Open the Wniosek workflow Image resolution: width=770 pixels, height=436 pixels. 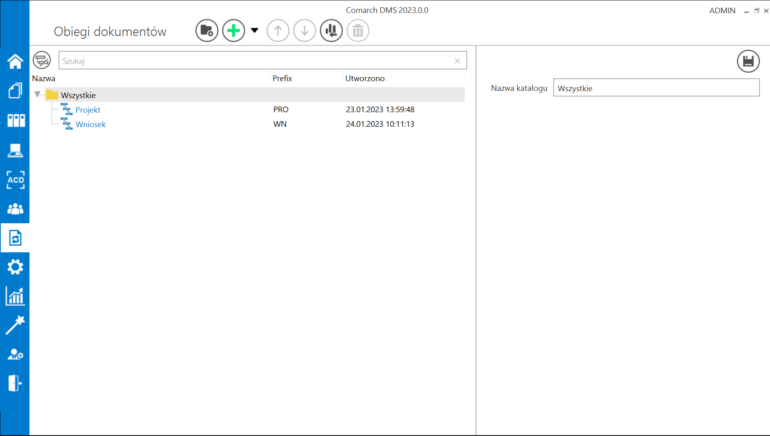pos(90,124)
